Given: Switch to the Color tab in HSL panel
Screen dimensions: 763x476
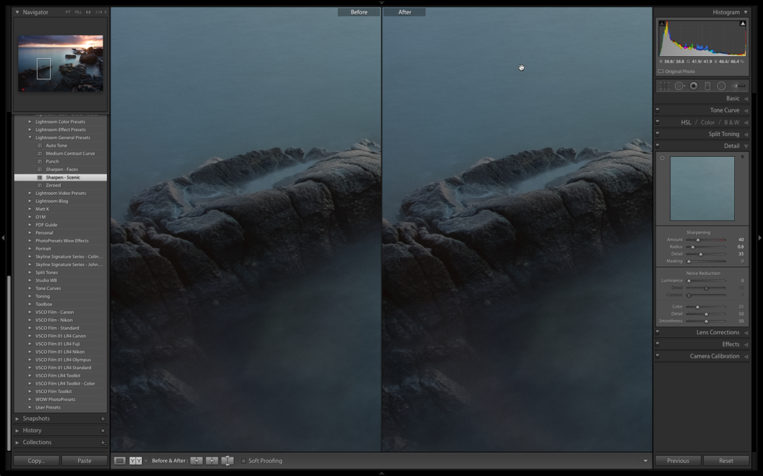Looking at the screenshot, I should coord(708,122).
